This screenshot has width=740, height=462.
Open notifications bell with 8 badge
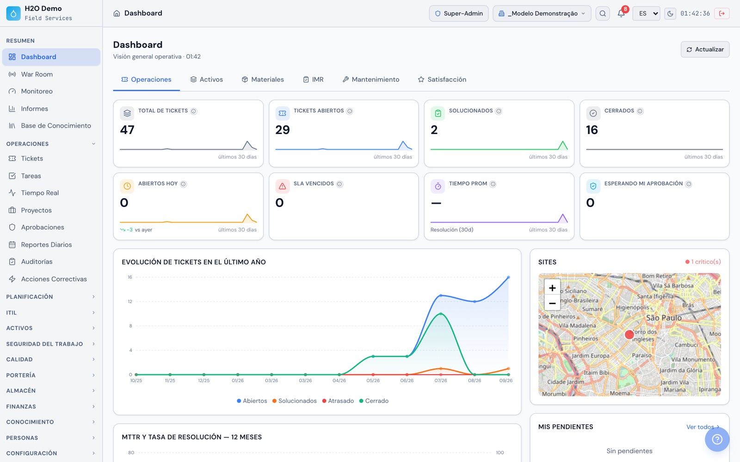pos(621,13)
